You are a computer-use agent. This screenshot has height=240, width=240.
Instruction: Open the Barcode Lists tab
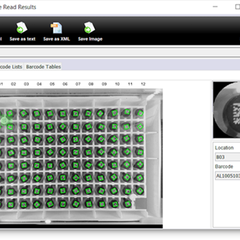[11, 67]
